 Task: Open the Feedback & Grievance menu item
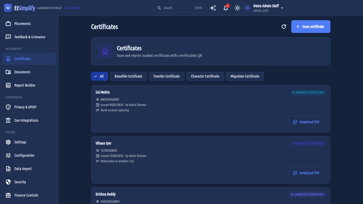pyautogui.click(x=29, y=37)
